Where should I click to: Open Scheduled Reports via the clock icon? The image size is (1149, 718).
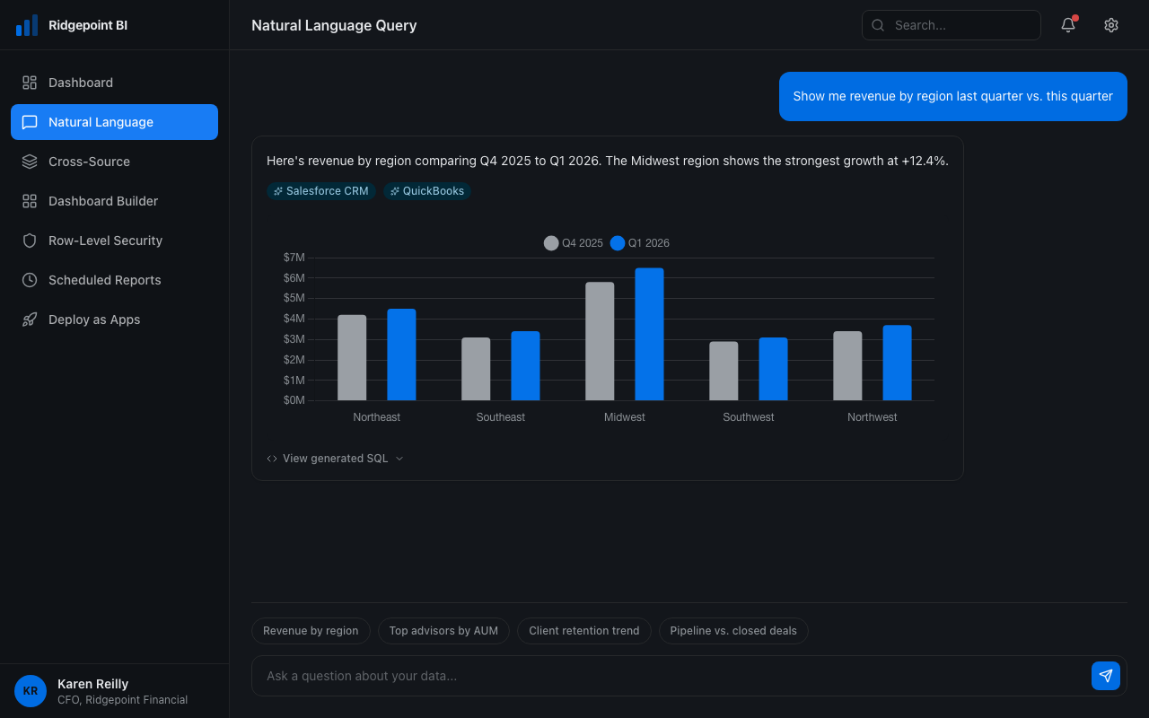pos(30,280)
